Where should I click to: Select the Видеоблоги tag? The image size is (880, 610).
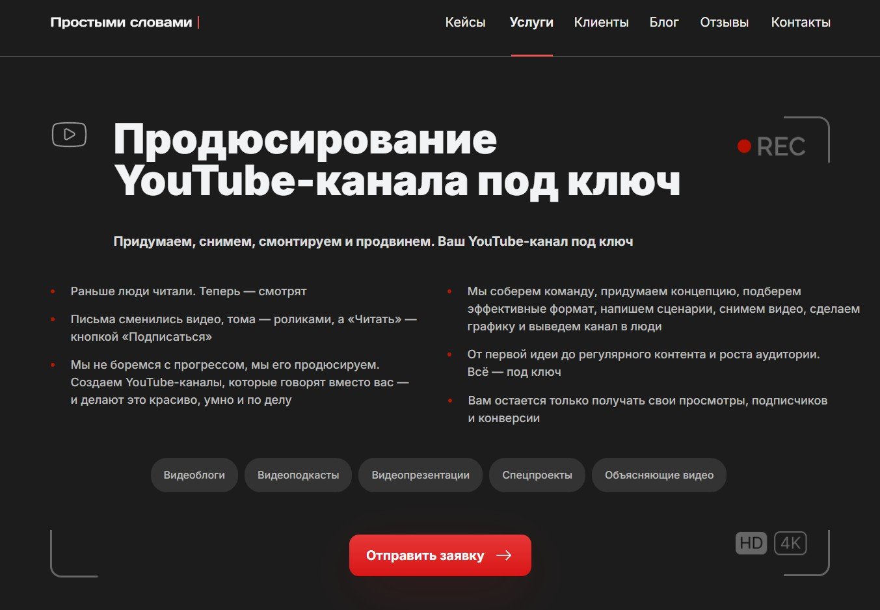(194, 475)
